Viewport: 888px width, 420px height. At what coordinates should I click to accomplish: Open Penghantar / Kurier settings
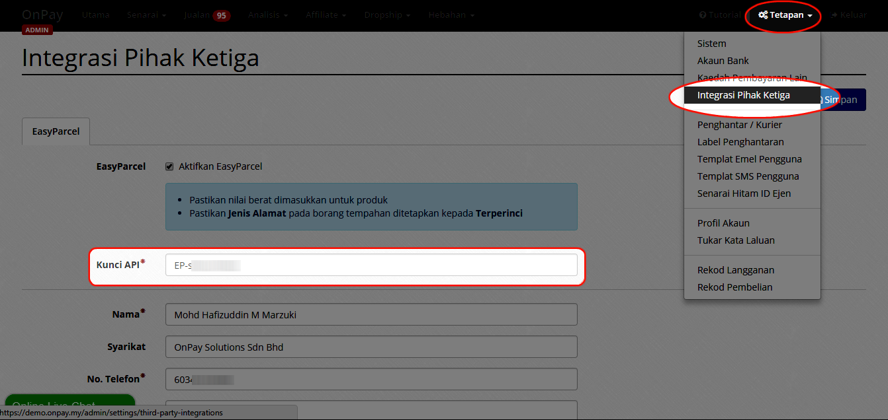point(752,125)
